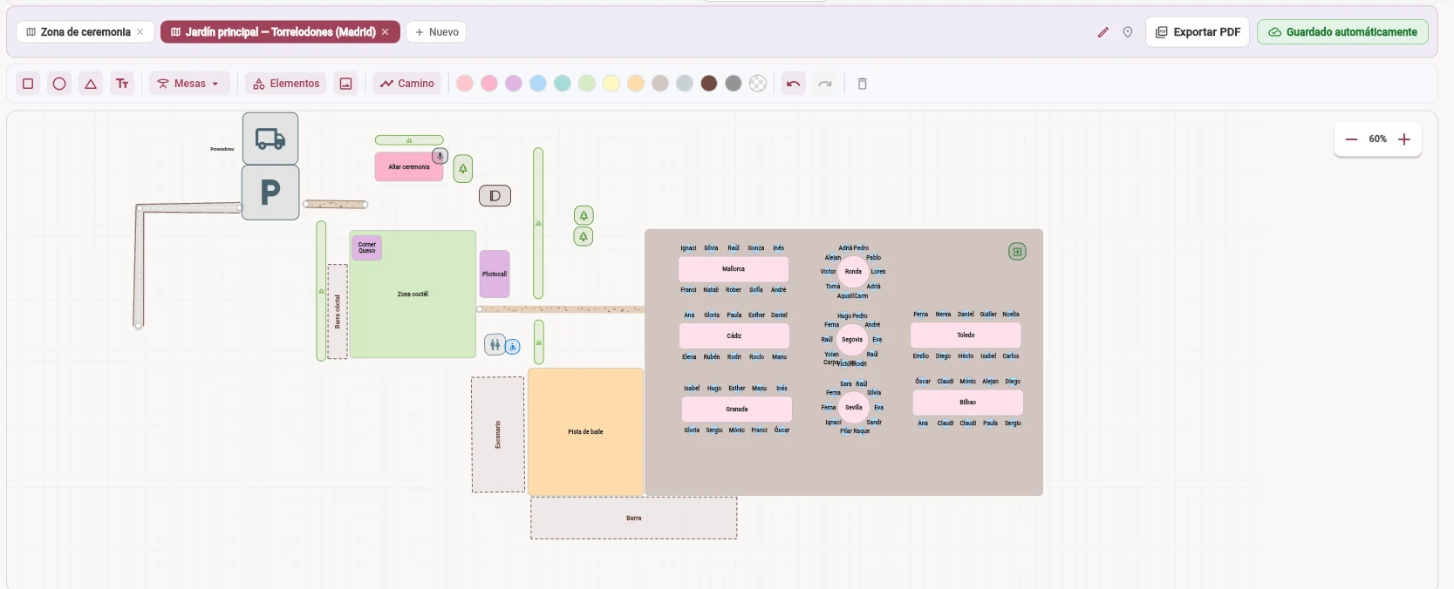The image size is (1454, 589).
Task: Close the Zona de ceremonia tab
Action: (x=140, y=32)
